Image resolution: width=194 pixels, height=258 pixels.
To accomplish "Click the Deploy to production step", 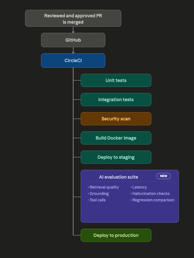I will pos(116,235).
